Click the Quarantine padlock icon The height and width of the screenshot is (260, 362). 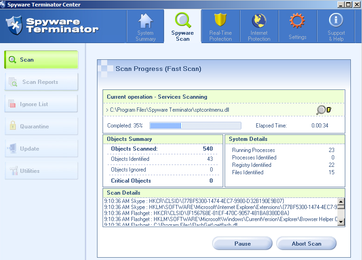13,126
